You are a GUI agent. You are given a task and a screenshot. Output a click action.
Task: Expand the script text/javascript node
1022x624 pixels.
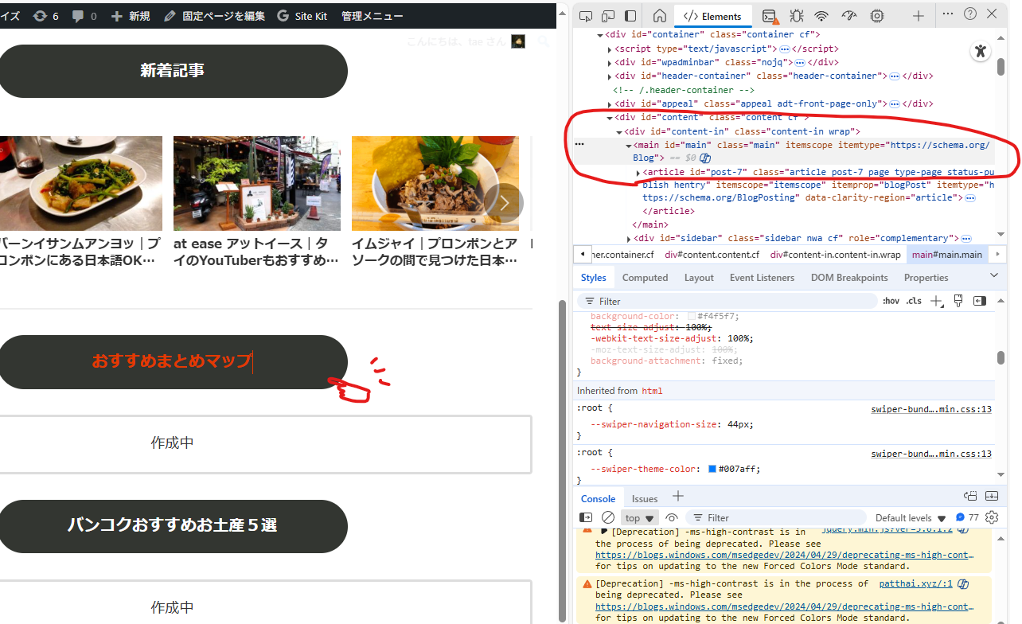tap(610, 49)
